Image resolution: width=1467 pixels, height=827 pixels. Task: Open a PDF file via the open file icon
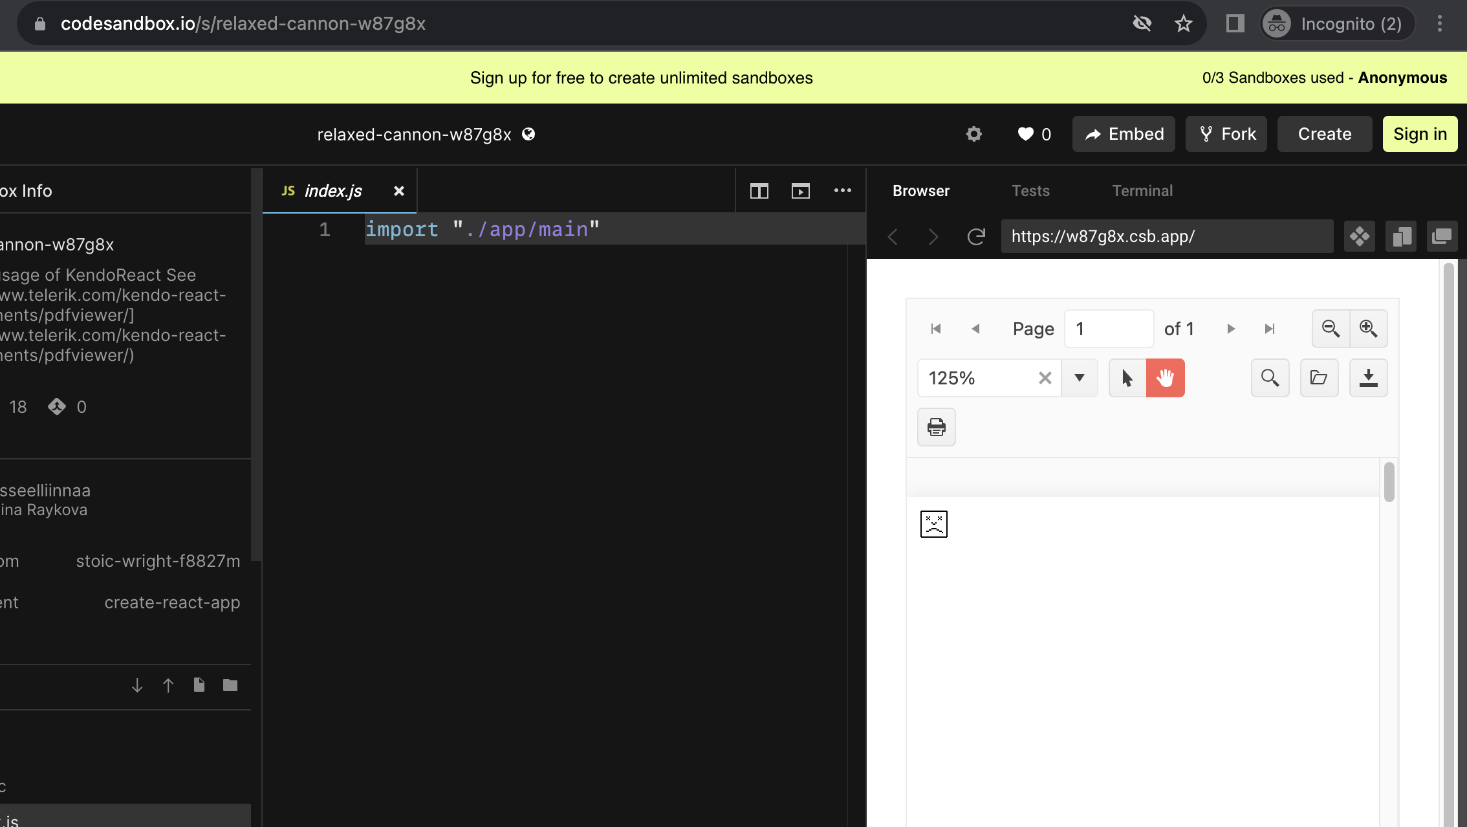[1319, 378]
